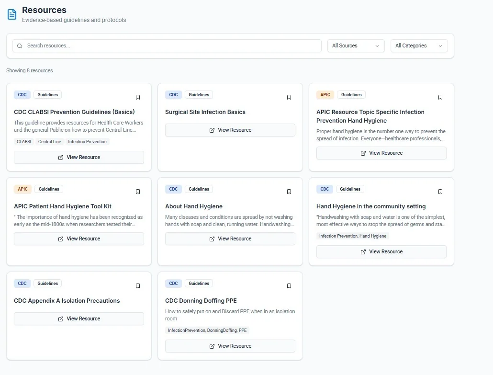Bookmark CDC CLABSI Prevention Guidelines card

(x=138, y=97)
